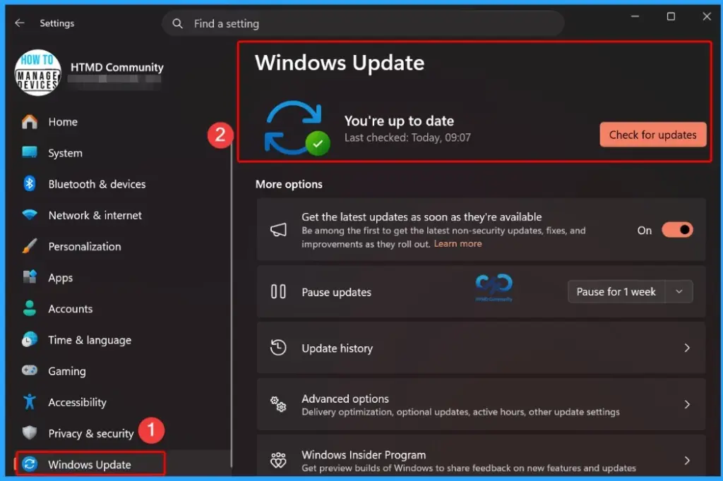The image size is (723, 481).
Task: Select Network & internet
Action: [95, 215]
